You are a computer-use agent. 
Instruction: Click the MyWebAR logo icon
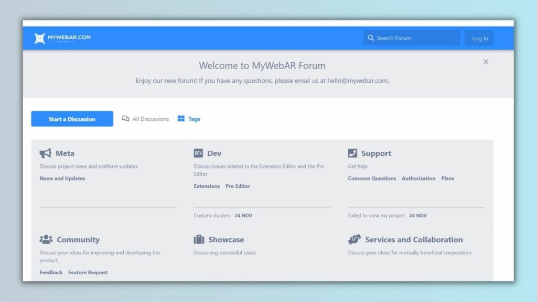click(x=40, y=38)
